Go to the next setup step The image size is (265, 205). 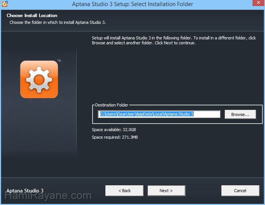coord(166,191)
